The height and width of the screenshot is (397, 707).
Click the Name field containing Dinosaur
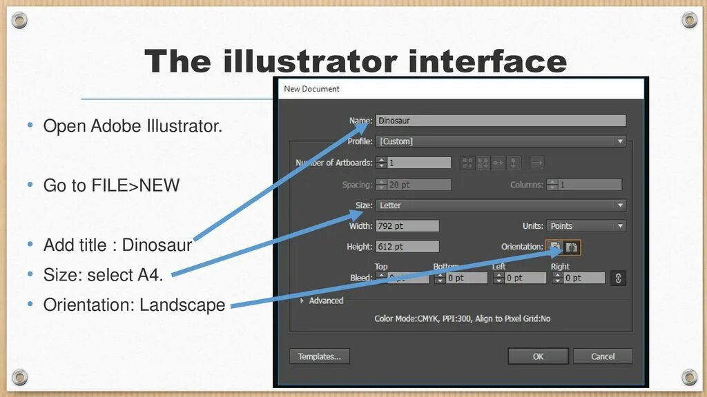pyautogui.click(x=501, y=121)
